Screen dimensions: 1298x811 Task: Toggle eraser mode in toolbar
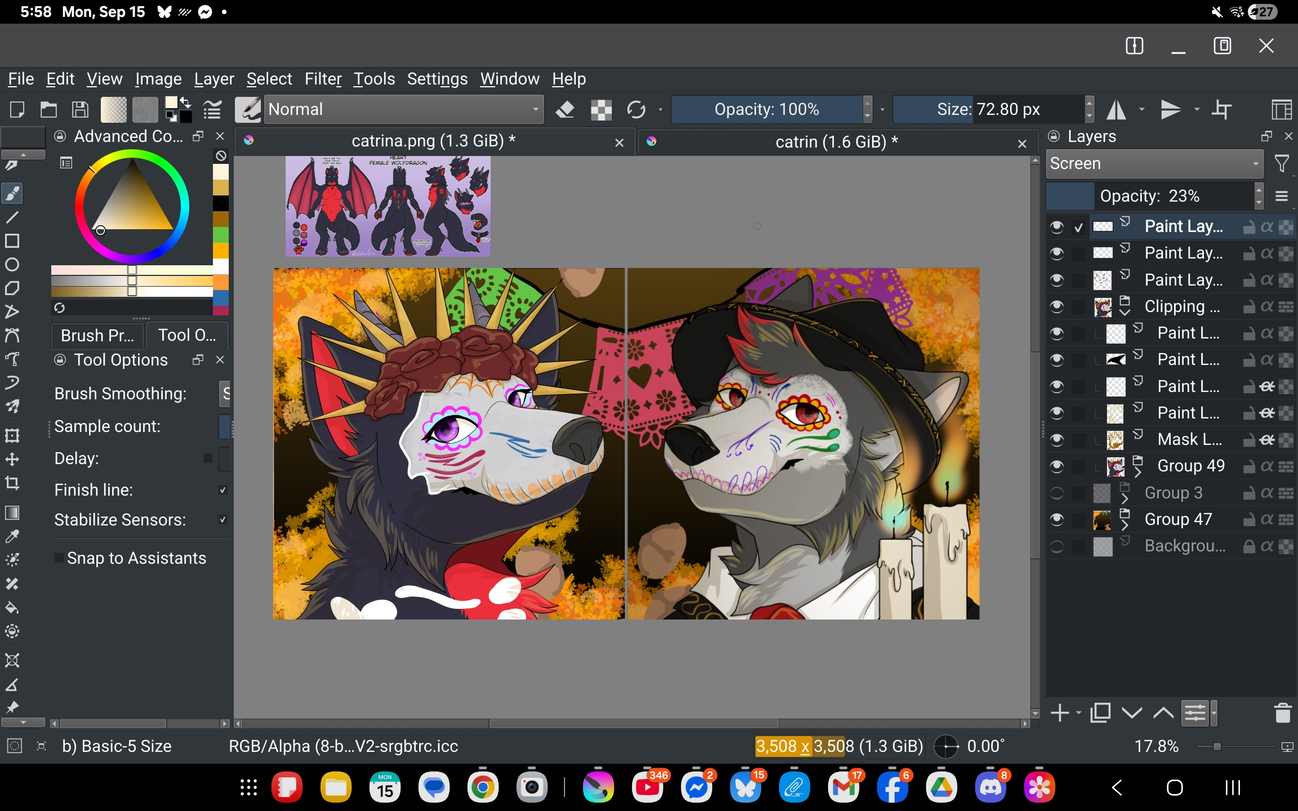pos(564,109)
